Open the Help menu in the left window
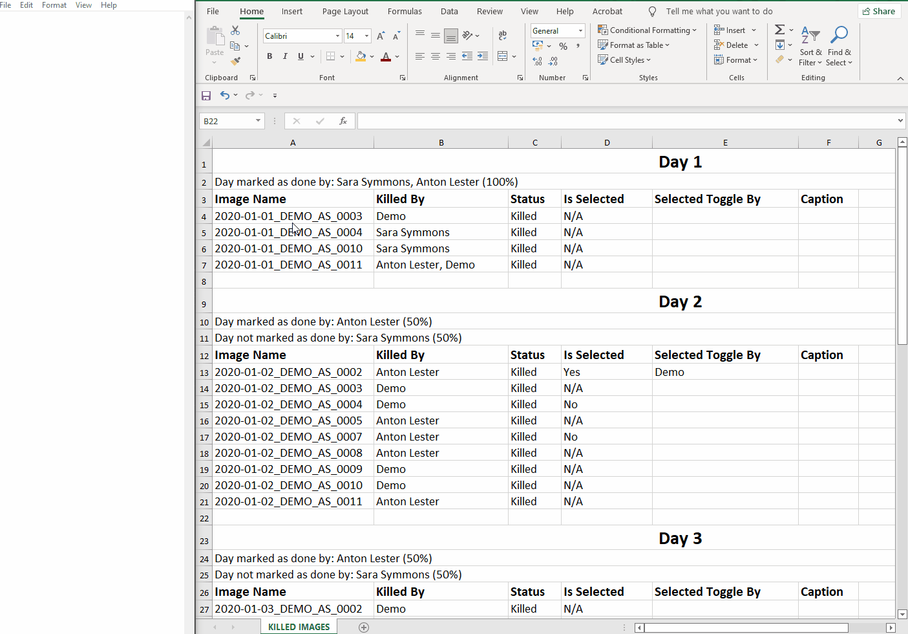The height and width of the screenshot is (634, 908). coord(109,5)
